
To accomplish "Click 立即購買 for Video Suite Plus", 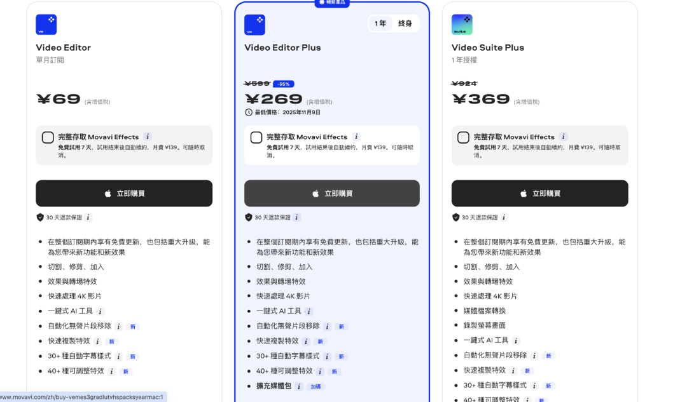I will pos(539,193).
